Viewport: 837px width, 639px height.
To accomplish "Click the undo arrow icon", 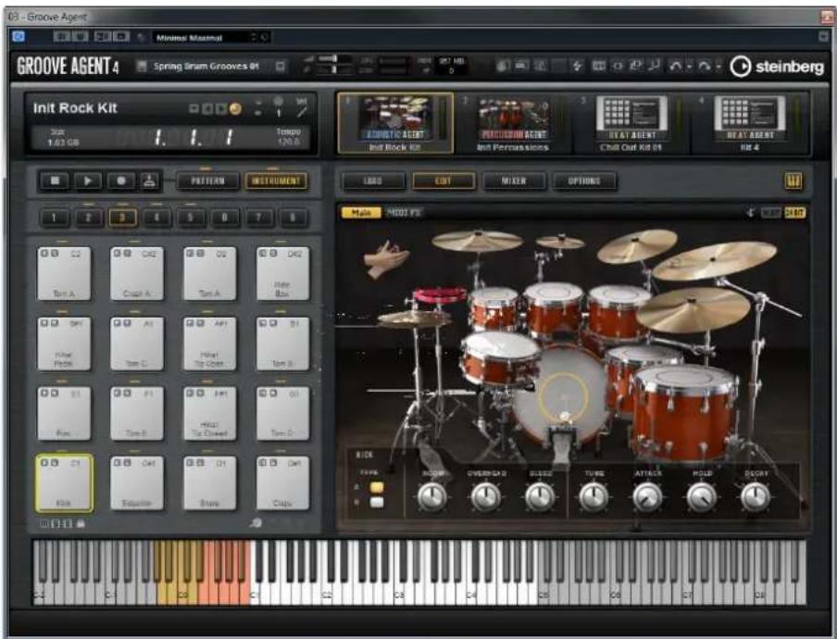I will pos(675,66).
